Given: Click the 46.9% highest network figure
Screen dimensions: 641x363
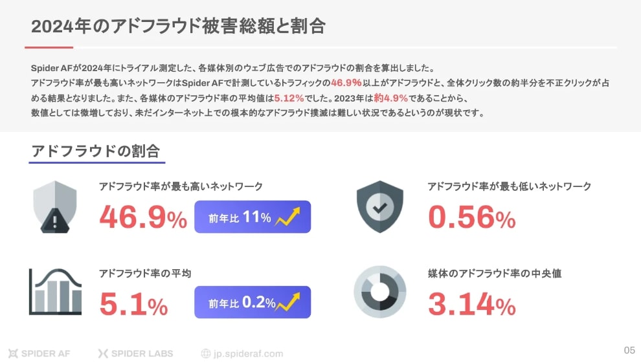Looking at the screenshot, I should coord(143,218).
